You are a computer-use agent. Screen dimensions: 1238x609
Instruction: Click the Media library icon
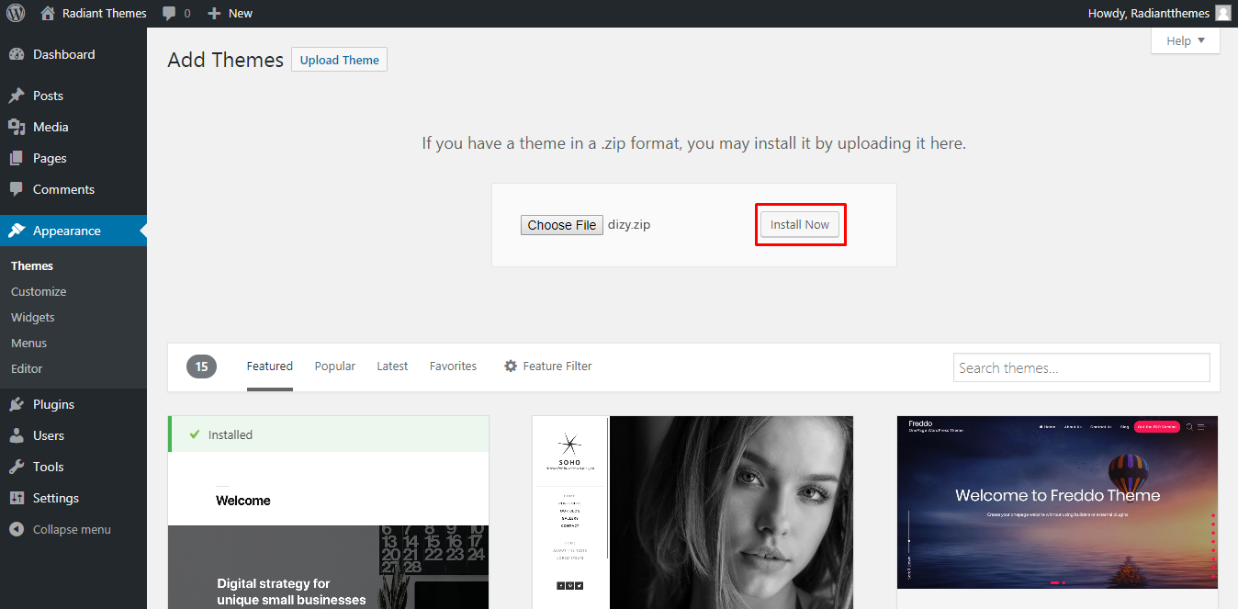pyautogui.click(x=17, y=127)
